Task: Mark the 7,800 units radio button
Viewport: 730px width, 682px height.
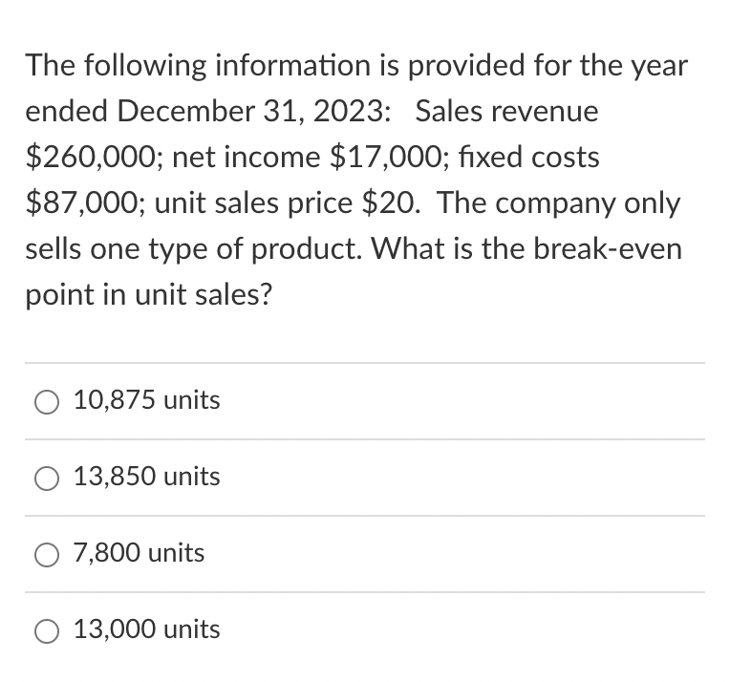Action: [x=47, y=554]
